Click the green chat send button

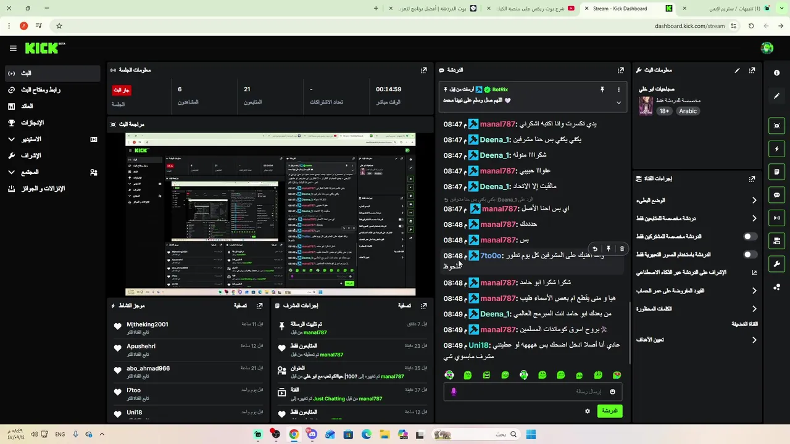tap(610, 411)
